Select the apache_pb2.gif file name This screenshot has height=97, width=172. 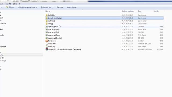coord(54,32)
